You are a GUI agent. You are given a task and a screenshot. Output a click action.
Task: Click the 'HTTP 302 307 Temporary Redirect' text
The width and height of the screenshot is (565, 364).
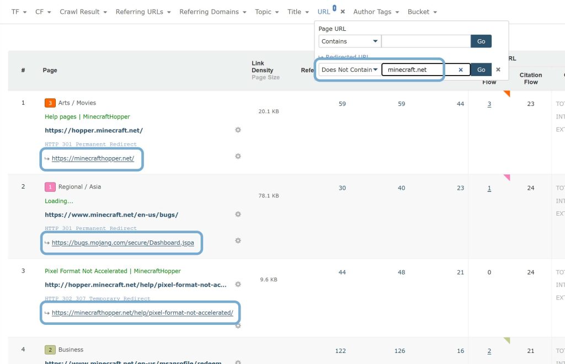point(97,298)
